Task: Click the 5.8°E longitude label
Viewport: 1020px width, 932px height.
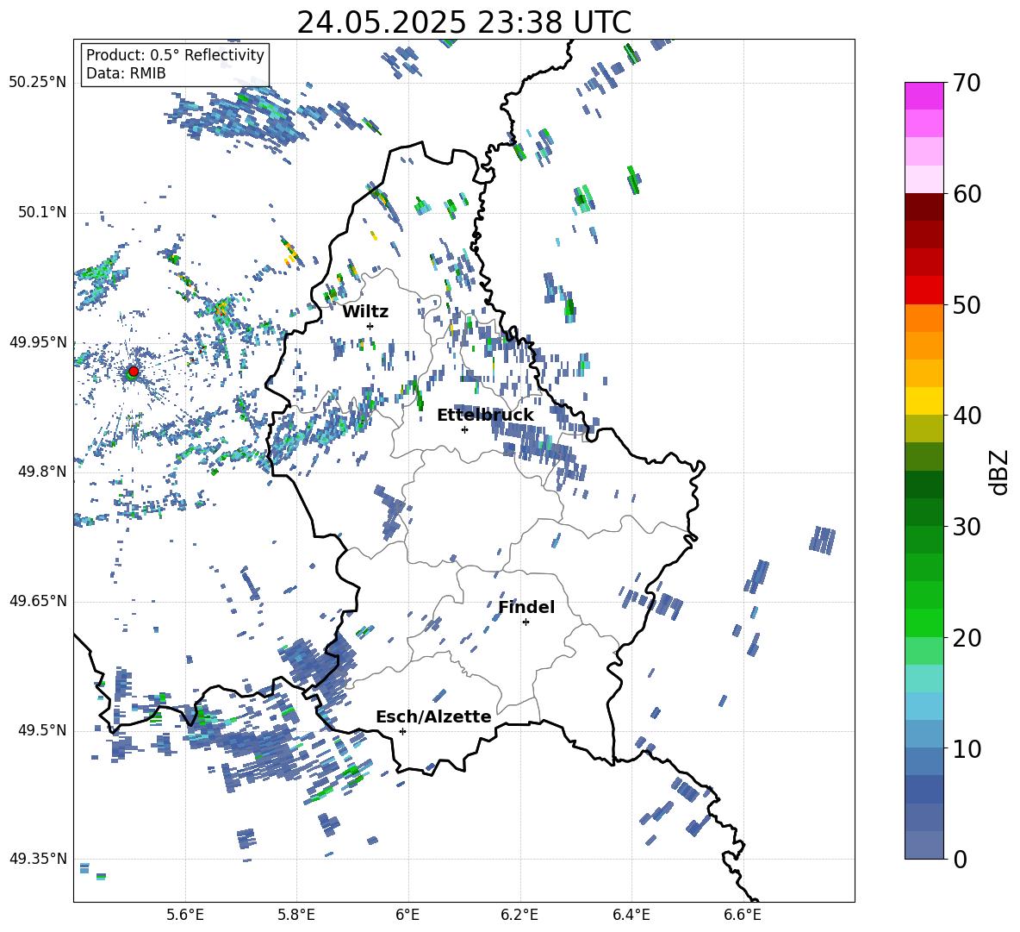Action: pos(296,915)
